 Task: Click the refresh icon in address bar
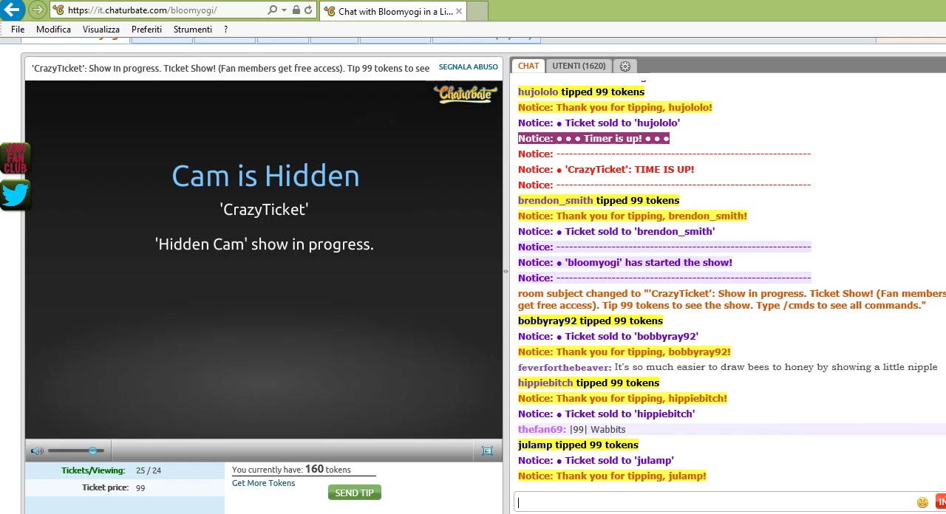pyautogui.click(x=308, y=10)
